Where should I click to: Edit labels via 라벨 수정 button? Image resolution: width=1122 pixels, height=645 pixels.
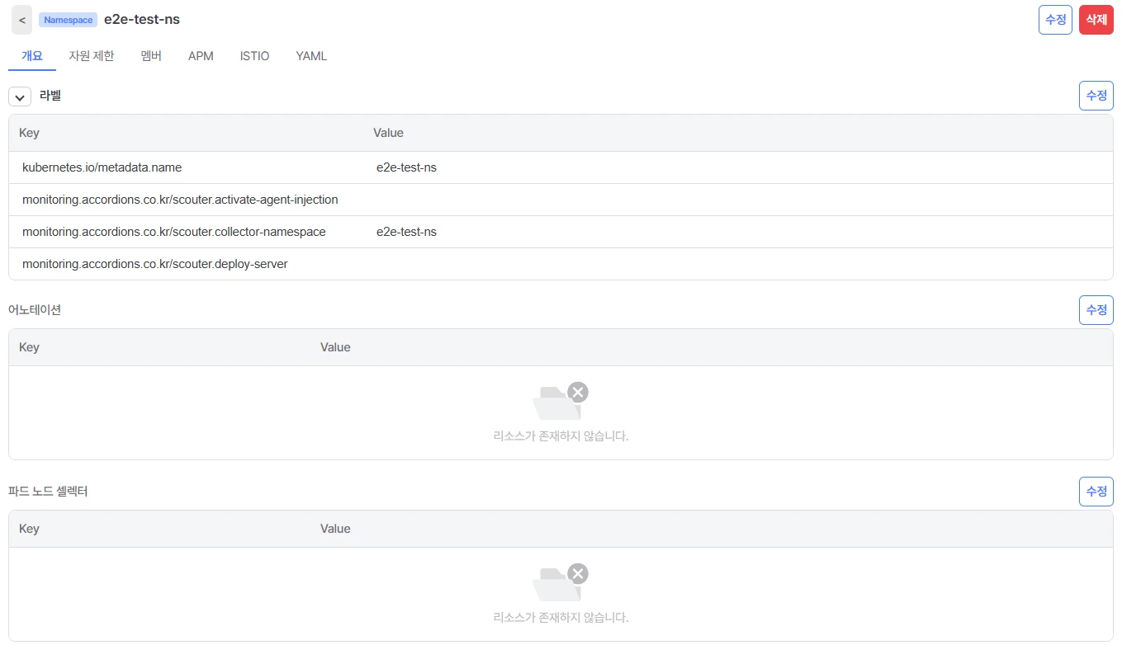pos(1096,96)
